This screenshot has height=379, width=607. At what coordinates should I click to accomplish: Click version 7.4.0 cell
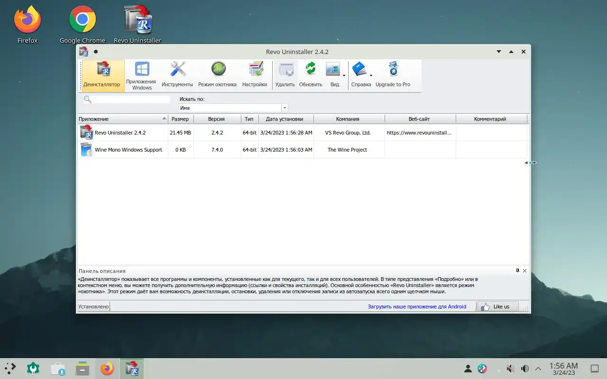(x=217, y=150)
